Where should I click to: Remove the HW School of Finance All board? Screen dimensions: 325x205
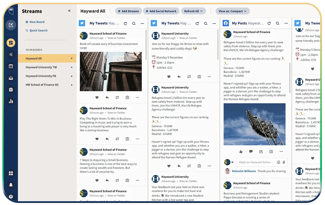[x=72, y=85]
